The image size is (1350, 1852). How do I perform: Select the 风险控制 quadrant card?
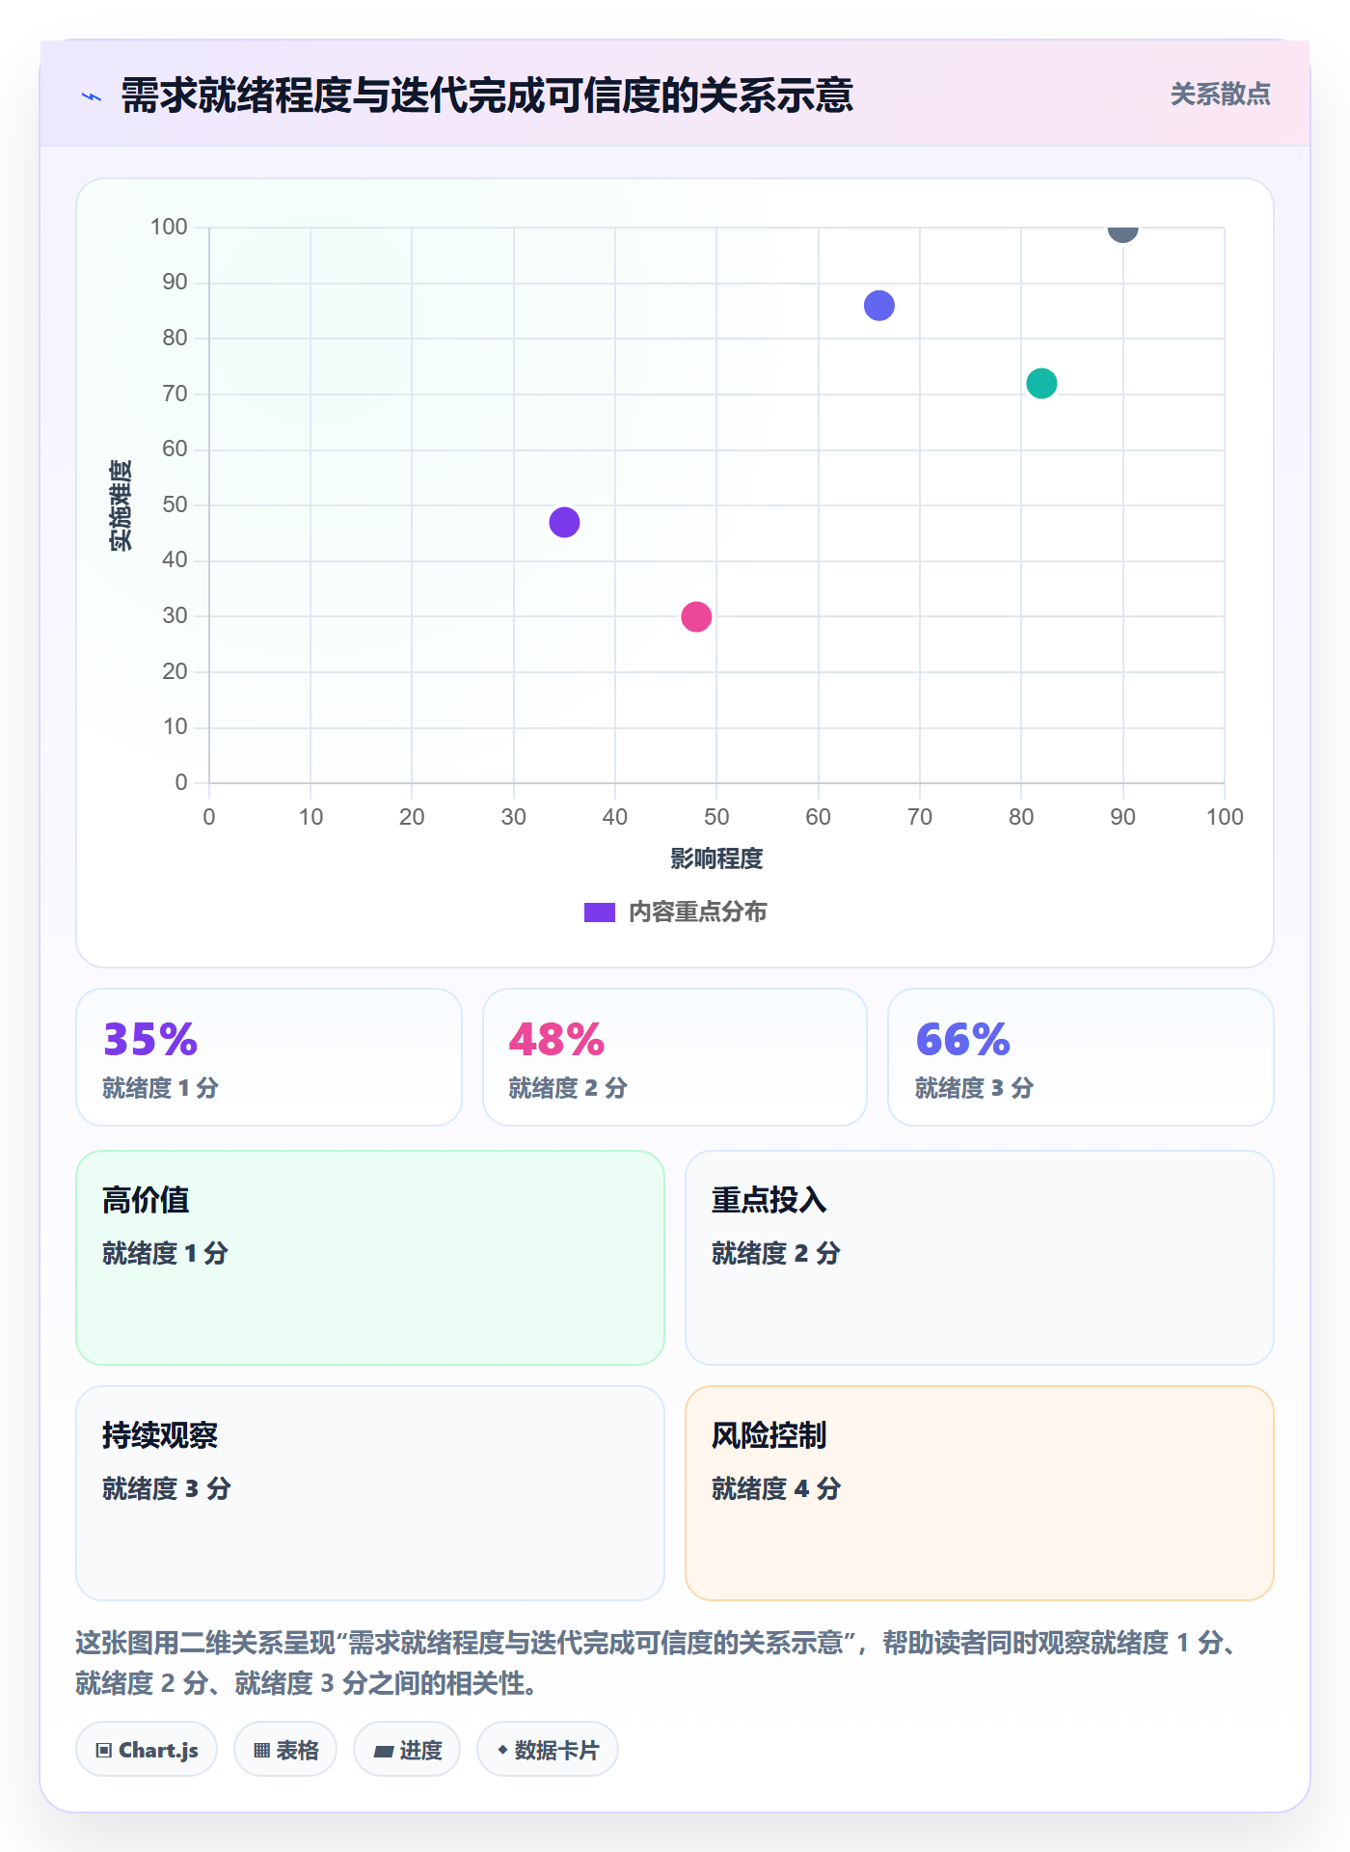click(980, 1493)
